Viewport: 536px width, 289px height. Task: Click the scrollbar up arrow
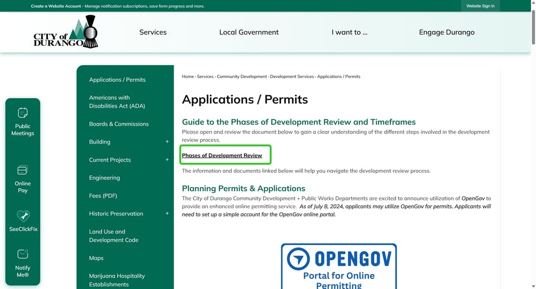click(x=533, y=2)
